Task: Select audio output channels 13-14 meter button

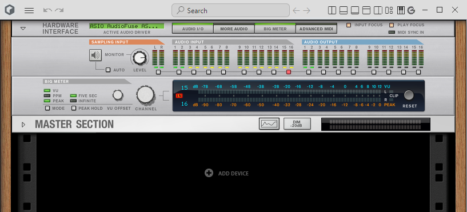Action: [404, 72]
